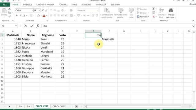Click the font color red A swatch

tap(44, 16)
